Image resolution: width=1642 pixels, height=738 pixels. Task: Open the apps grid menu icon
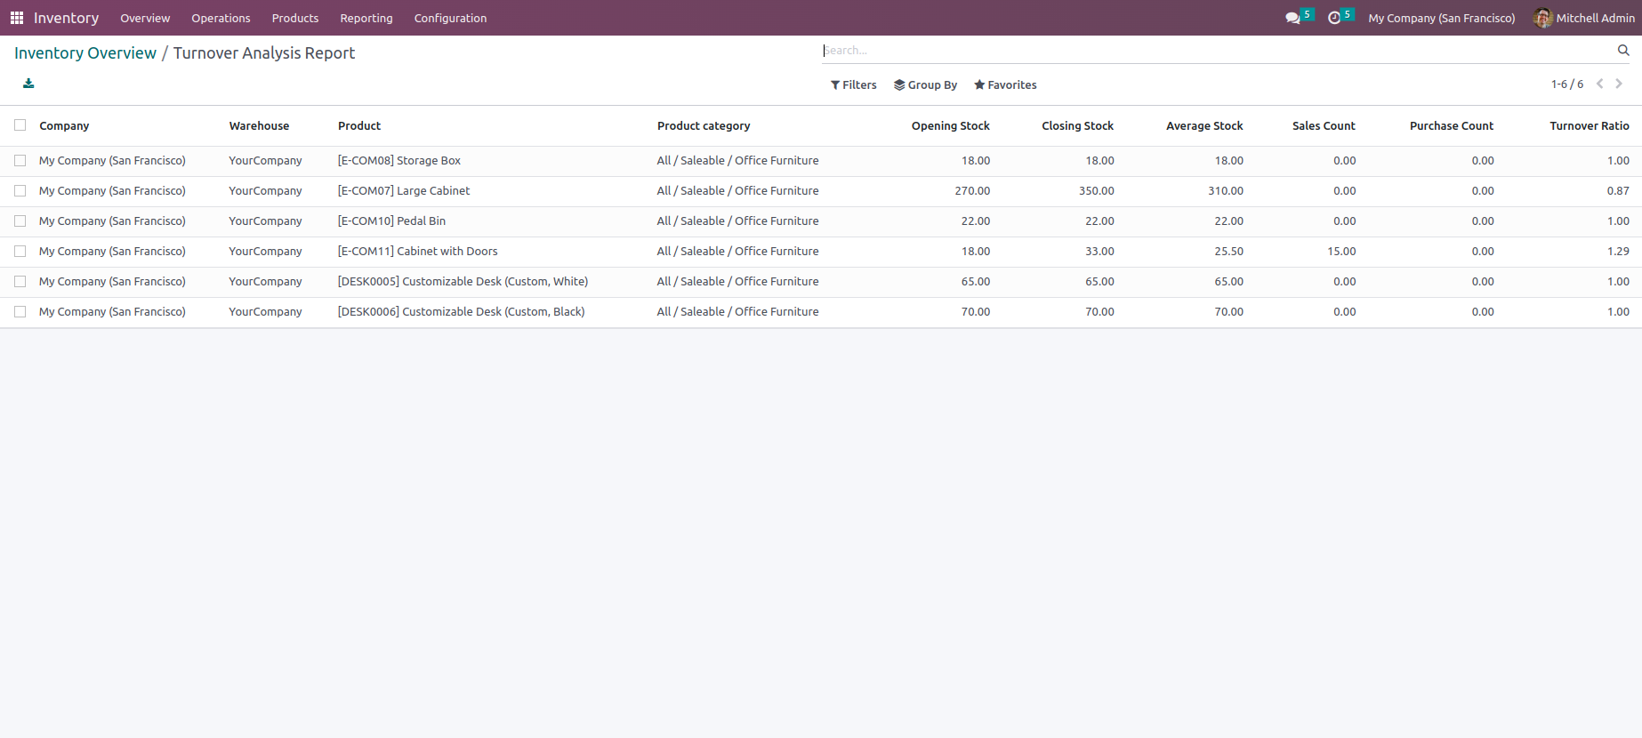17,18
